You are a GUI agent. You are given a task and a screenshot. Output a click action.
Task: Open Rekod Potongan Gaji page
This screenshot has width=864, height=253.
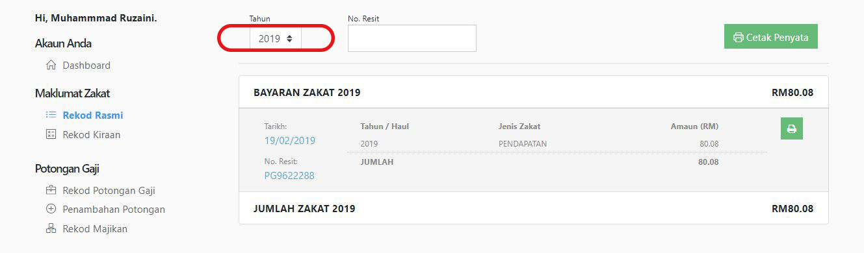(x=109, y=190)
